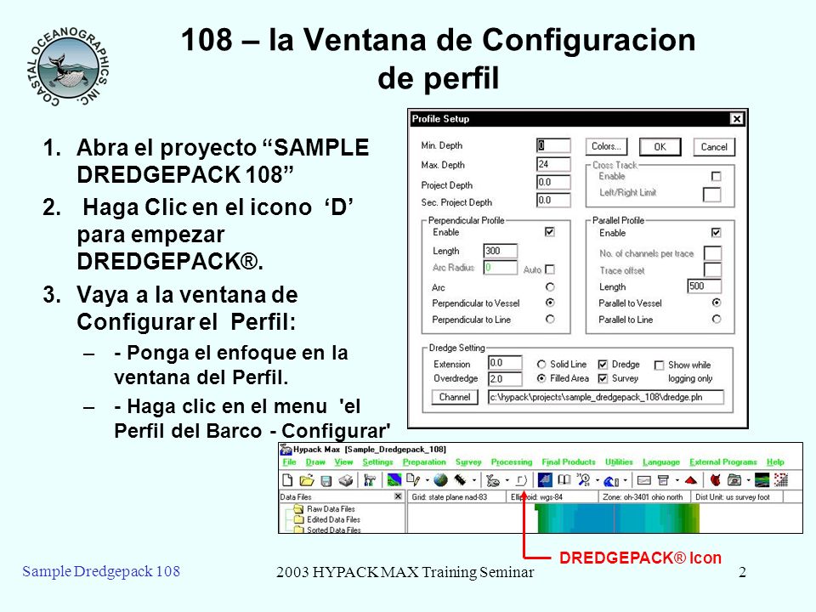Toggle Parallel Profile Enable checkbox
Image resolution: width=816 pixels, height=612 pixels.
coord(716,232)
